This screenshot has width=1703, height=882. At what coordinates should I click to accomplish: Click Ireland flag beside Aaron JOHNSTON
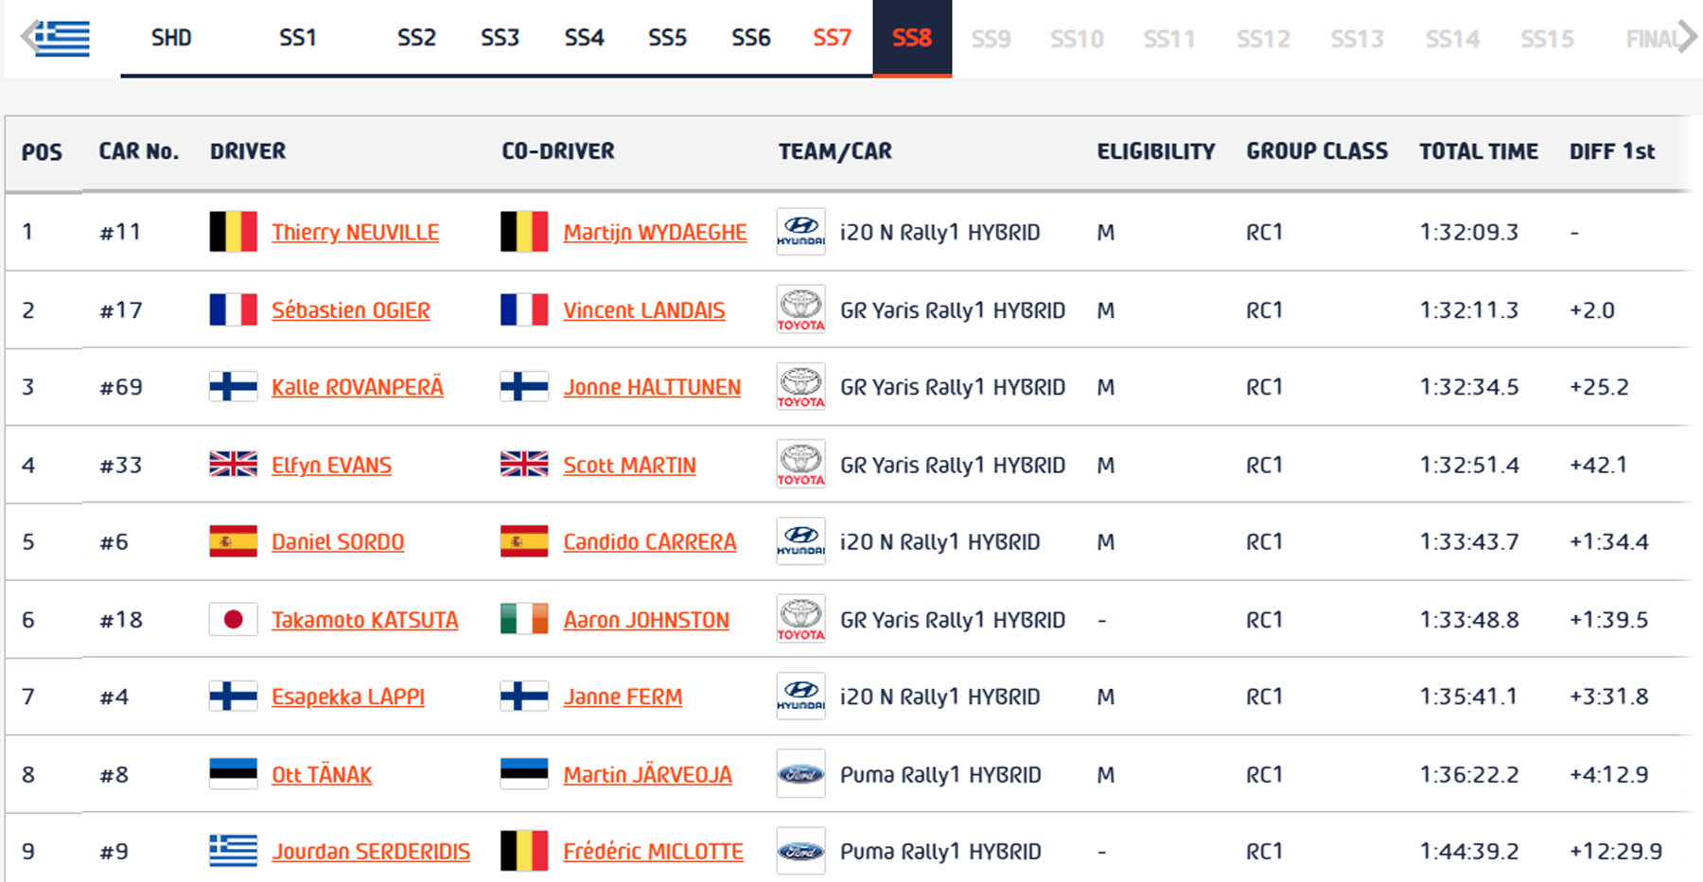coord(524,619)
